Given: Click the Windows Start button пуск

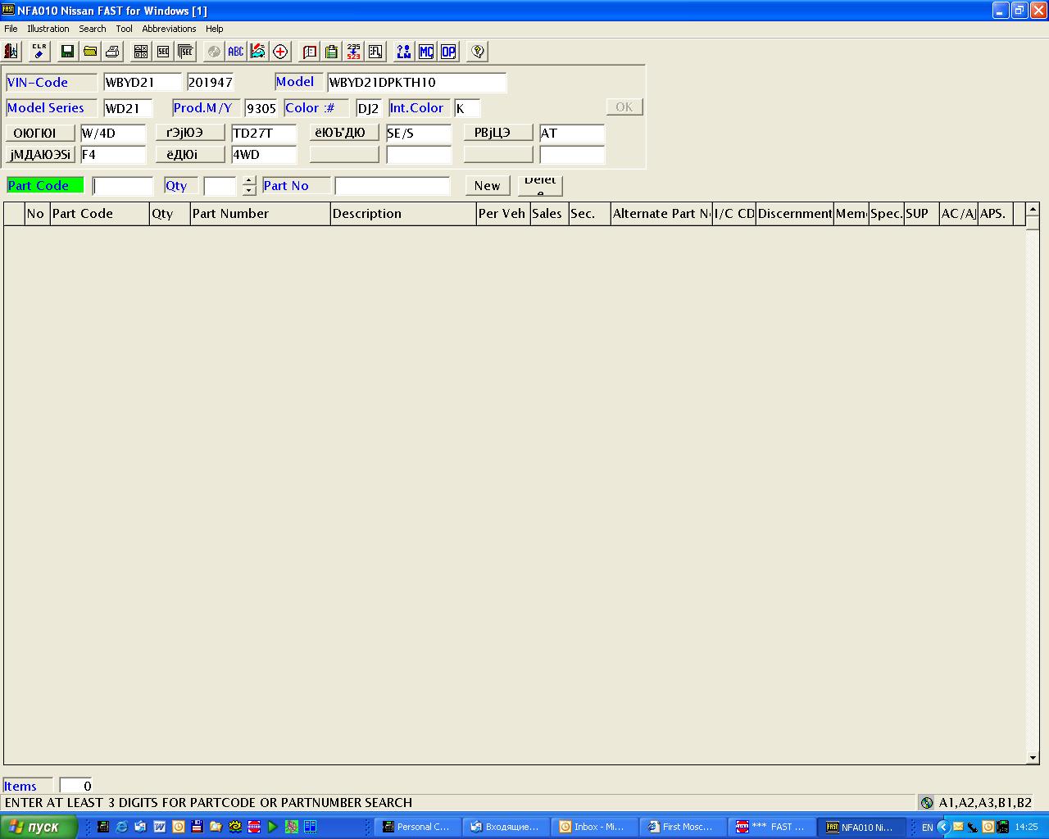Looking at the screenshot, I should pos(39,827).
